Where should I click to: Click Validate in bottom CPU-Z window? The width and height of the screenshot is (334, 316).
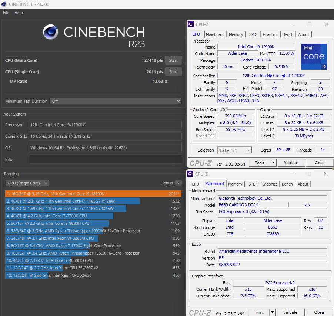coord(290,312)
